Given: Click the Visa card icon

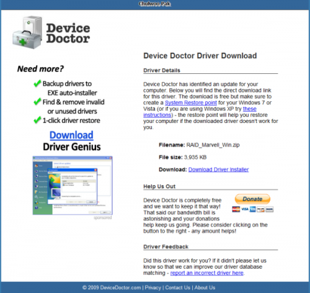Looking at the screenshot, I should click(245, 209).
